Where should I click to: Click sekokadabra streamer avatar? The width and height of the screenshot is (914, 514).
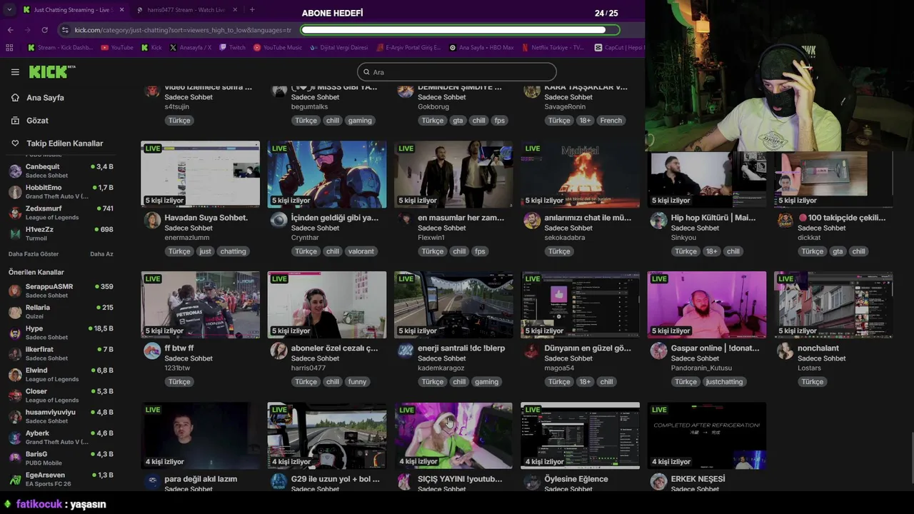[x=532, y=220]
